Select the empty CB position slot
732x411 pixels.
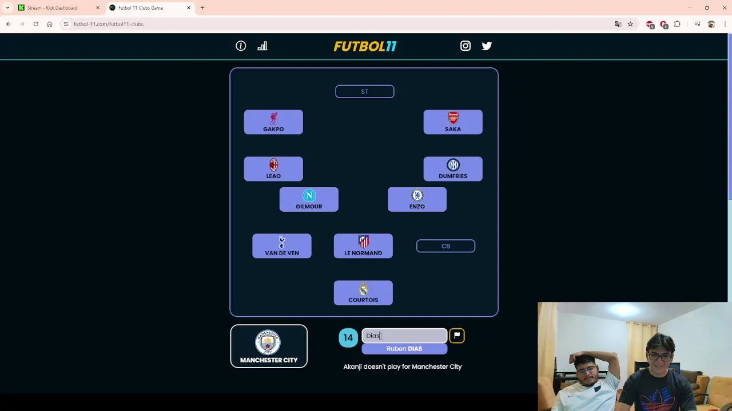[x=445, y=246]
